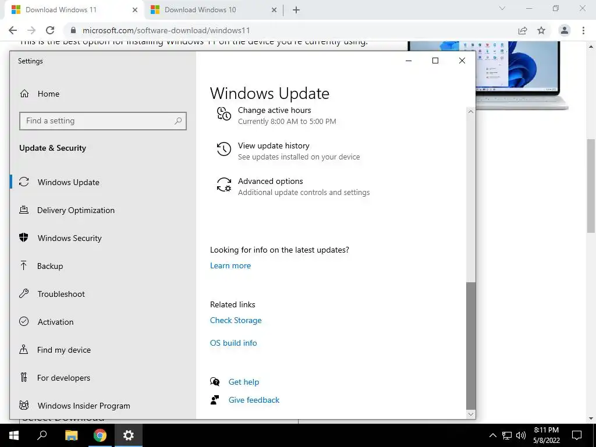Click Settings scrollbar up arrow
Viewport: 596px width, 447px height.
point(470,112)
